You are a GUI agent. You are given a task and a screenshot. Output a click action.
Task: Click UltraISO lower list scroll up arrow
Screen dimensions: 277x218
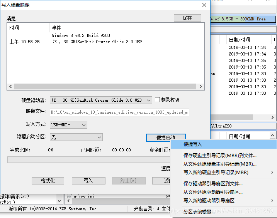click(x=273, y=136)
